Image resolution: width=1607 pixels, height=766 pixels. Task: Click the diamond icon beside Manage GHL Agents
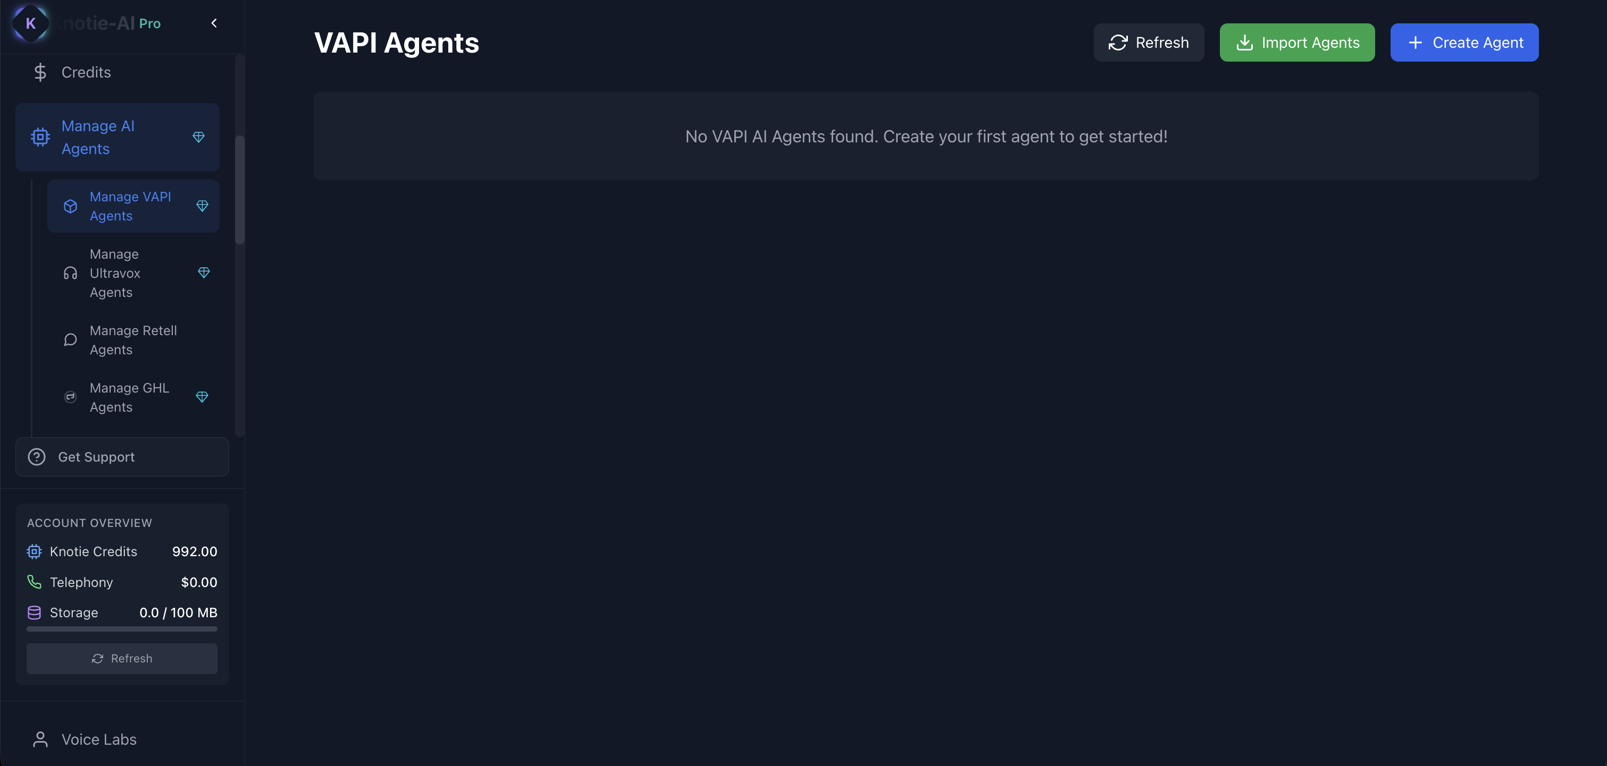click(x=202, y=396)
